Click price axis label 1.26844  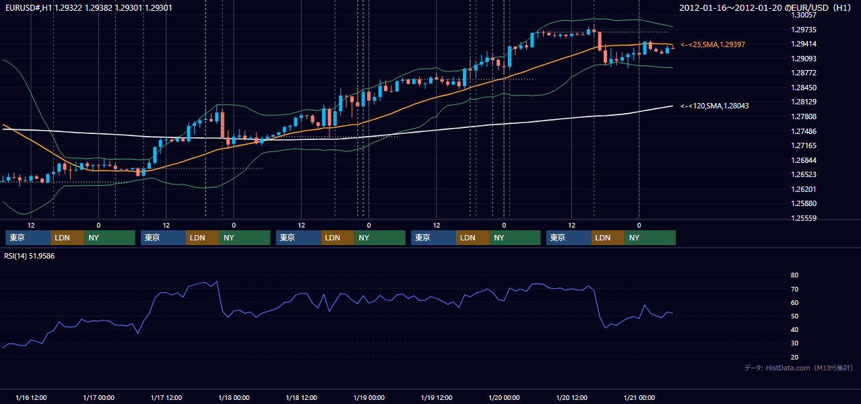[804, 160]
